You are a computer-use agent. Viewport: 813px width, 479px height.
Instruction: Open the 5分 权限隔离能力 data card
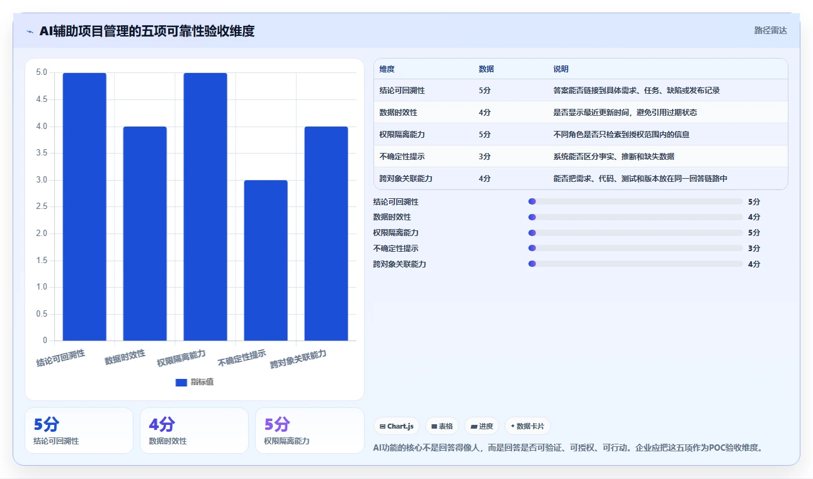(x=309, y=431)
